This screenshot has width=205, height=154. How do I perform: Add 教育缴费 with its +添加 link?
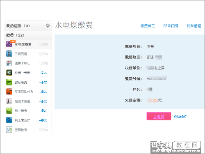43,83
